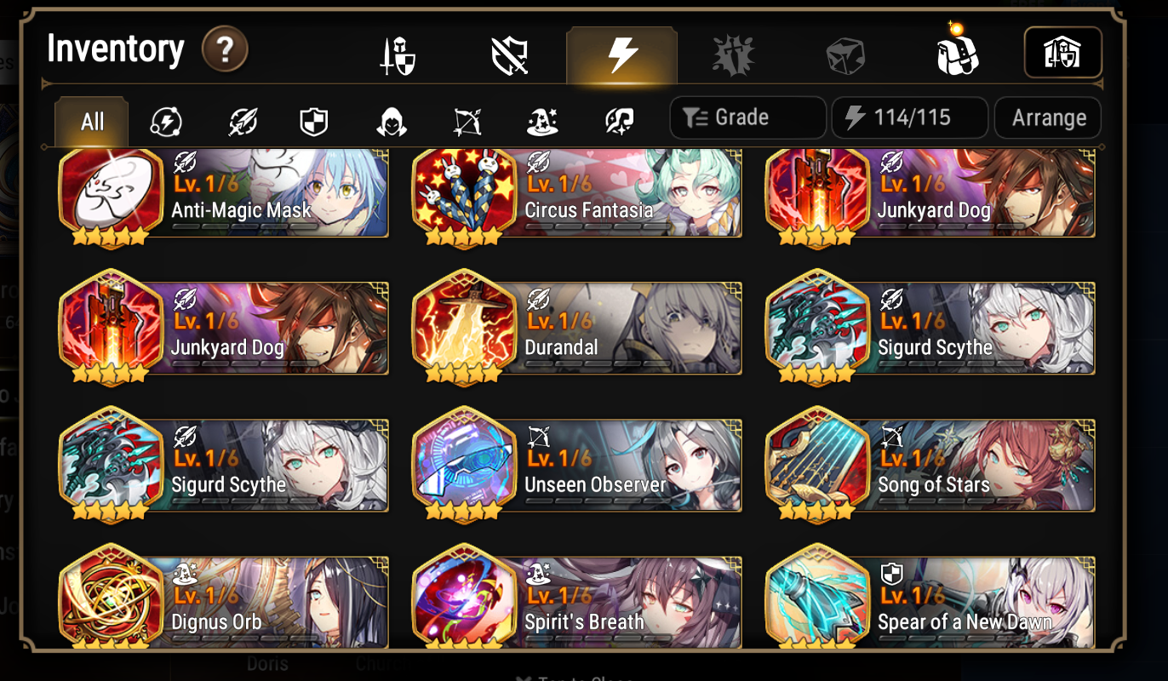Screen dimensions: 1168x681
Task: Filter by bow Ranger class icon
Action: pos(467,122)
